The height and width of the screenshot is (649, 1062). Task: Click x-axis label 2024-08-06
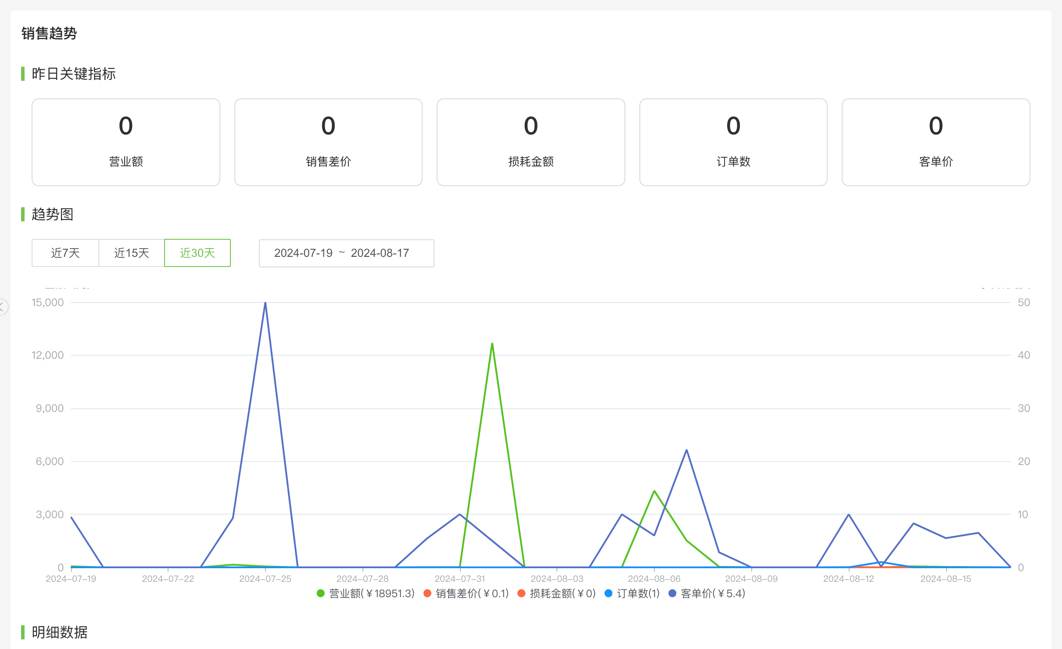(654, 579)
